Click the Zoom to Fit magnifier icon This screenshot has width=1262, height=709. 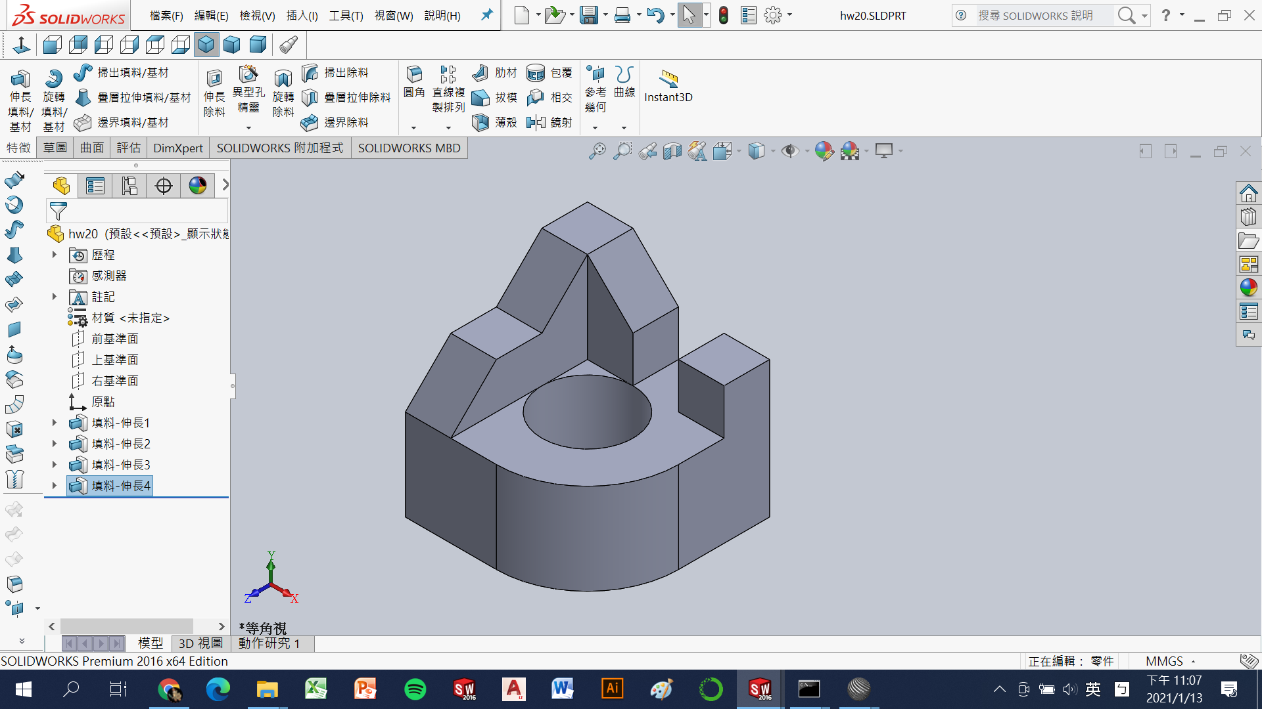[597, 151]
